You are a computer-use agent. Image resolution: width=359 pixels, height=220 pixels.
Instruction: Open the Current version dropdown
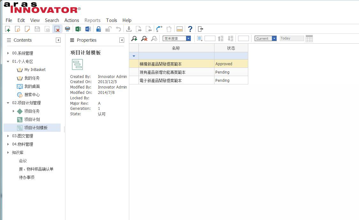pyautogui.click(x=274, y=39)
